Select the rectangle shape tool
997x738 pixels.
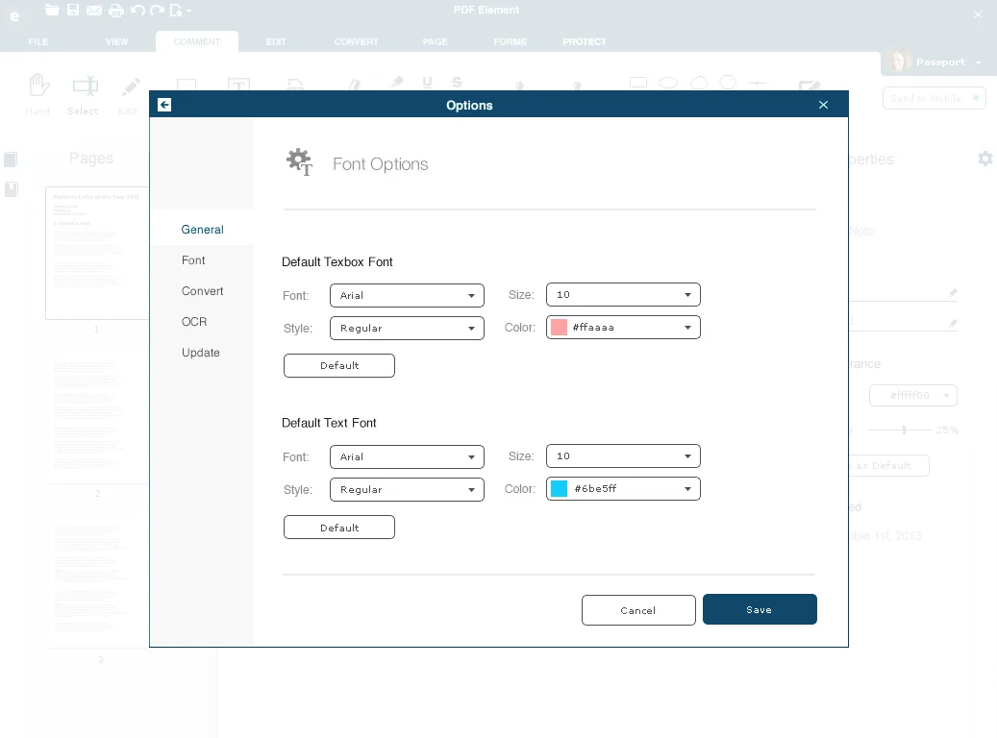(638, 82)
